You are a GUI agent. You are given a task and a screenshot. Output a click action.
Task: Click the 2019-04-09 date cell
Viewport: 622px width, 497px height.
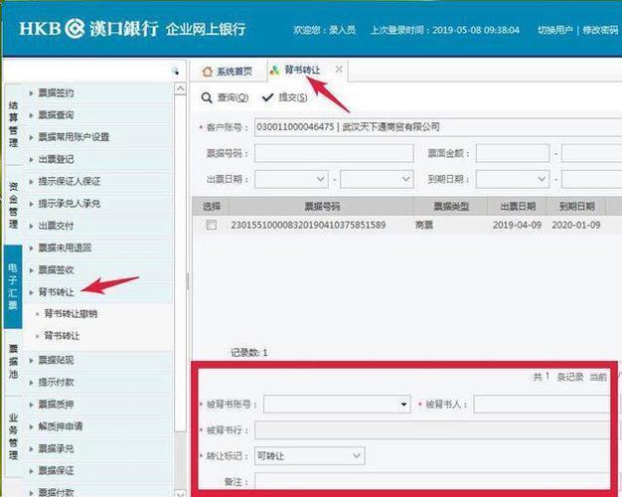[x=517, y=225]
